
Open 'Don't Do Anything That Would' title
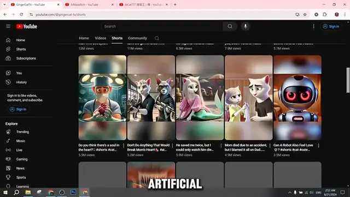click(x=148, y=147)
